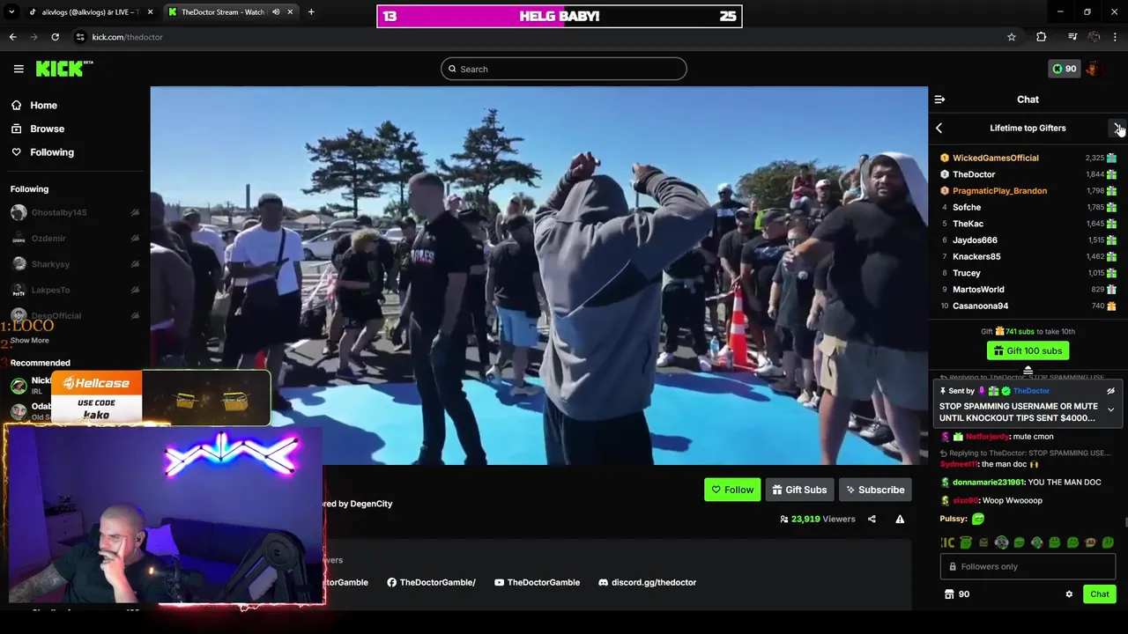Open Sharkysy channel avatar in Following
1128x634 pixels.
click(19, 264)
